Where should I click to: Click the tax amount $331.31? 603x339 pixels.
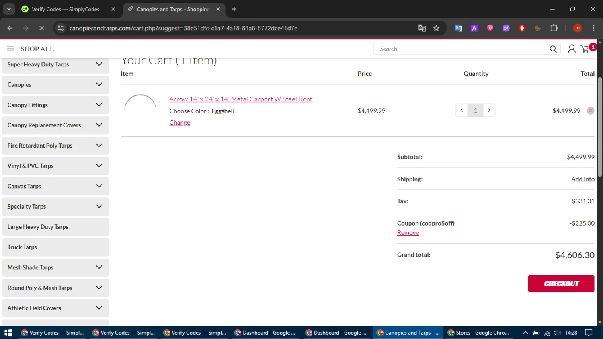click(x=583, y=201)
